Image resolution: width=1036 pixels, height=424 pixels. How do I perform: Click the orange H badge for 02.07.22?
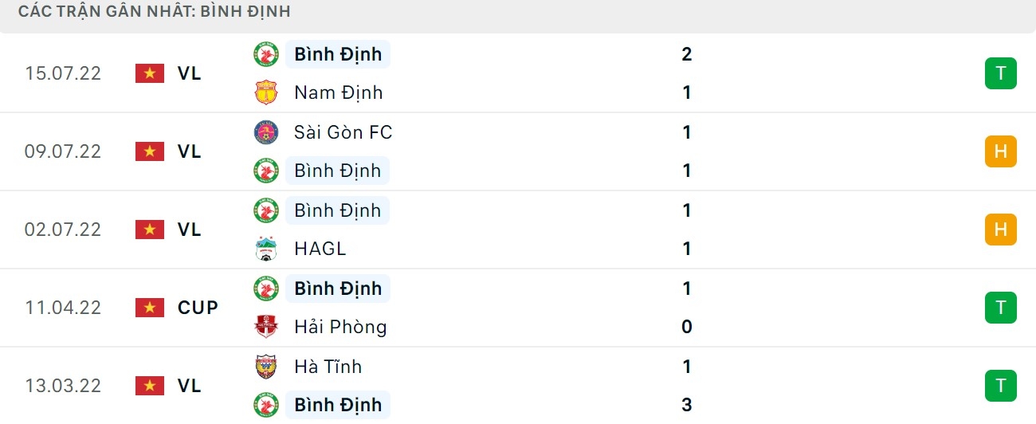(1000, 230)
